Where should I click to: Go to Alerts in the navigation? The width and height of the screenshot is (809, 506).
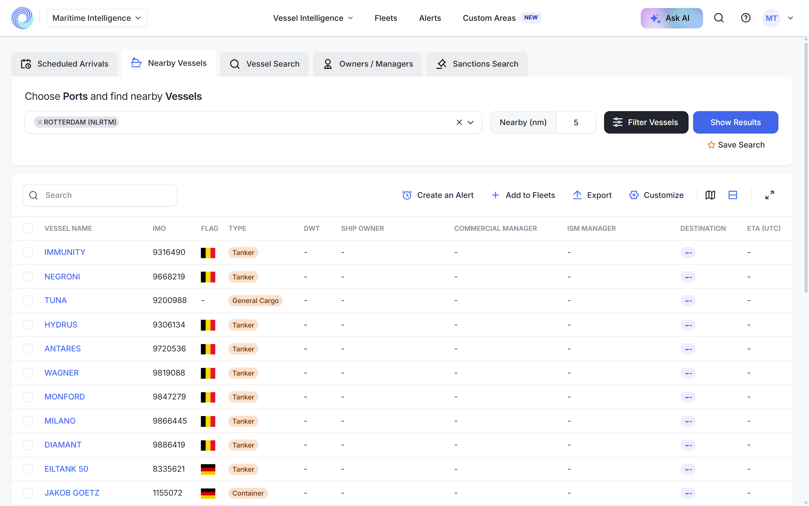coord(430,18)
